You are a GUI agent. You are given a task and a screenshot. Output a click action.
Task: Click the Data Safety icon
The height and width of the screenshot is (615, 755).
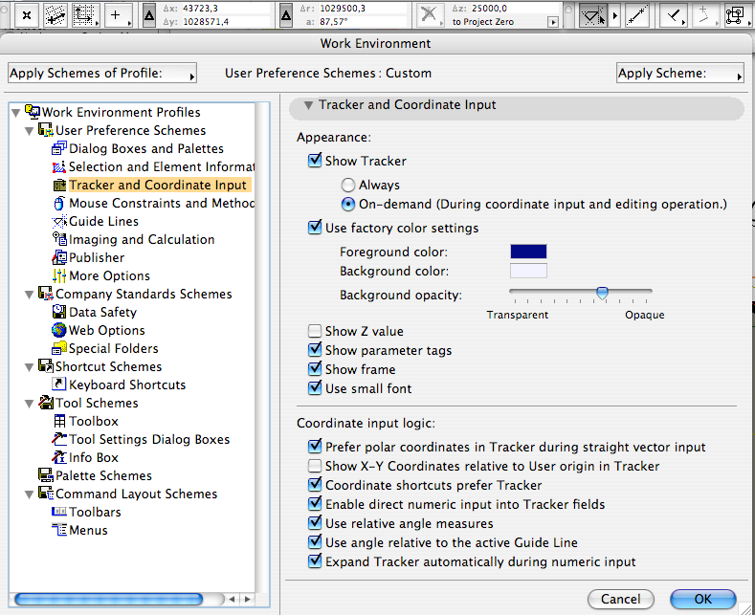point(58,312)
